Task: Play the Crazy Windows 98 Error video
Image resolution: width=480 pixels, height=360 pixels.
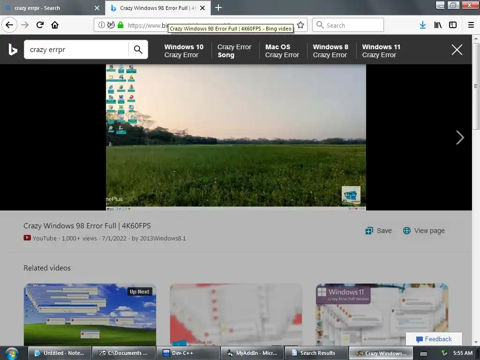Action: click(236, 137)
